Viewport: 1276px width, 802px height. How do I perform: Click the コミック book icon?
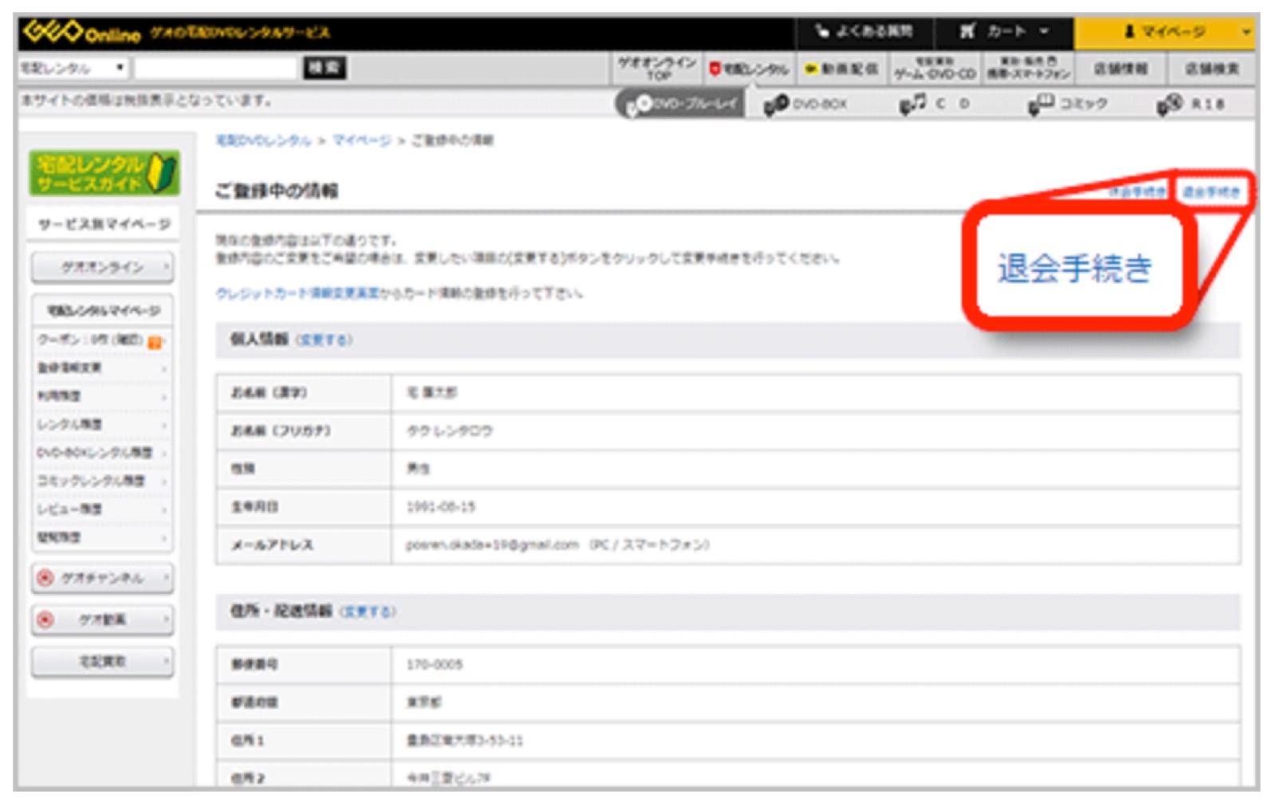tap(1041, 104)
